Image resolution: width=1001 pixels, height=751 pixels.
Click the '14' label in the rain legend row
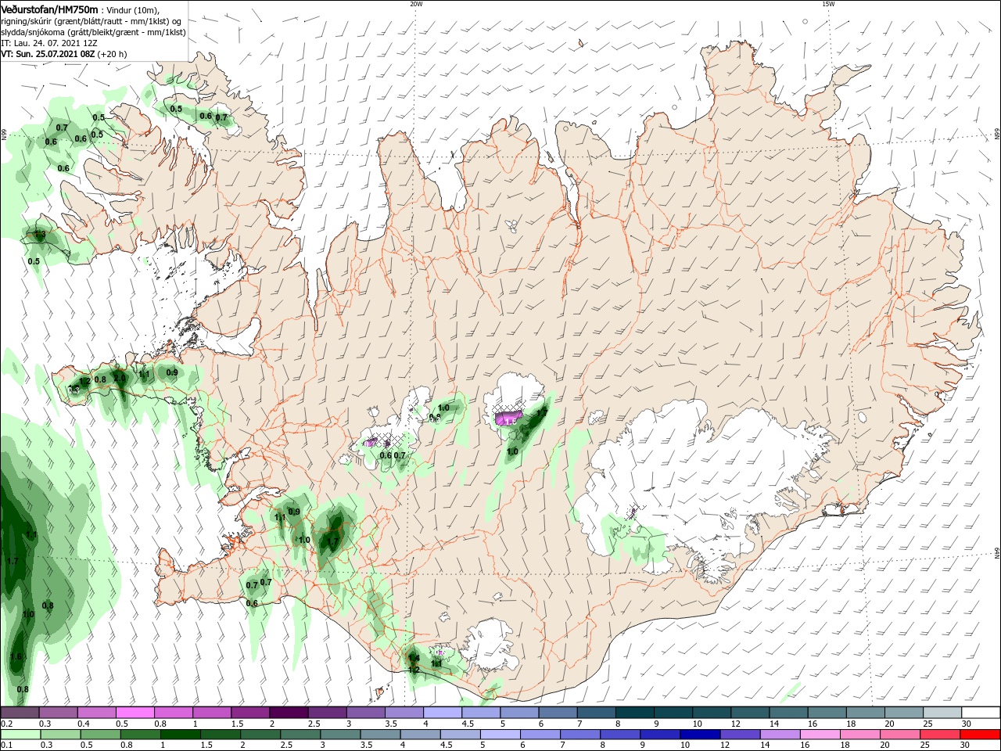tap(766, 745)
